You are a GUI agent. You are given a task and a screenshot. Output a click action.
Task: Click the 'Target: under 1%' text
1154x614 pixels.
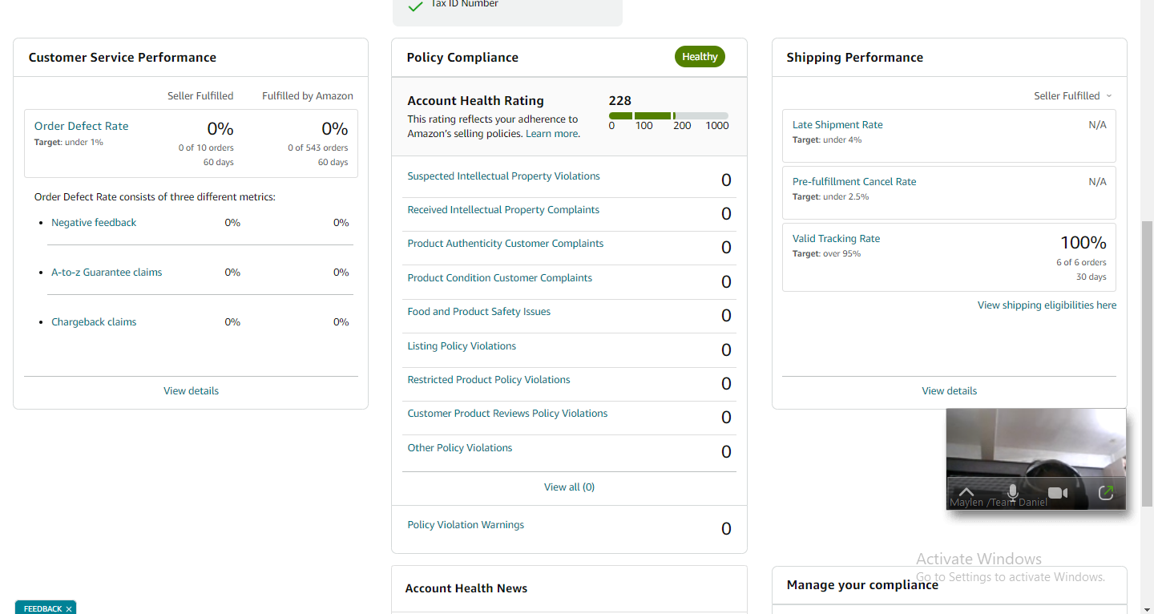coord(69,143)
